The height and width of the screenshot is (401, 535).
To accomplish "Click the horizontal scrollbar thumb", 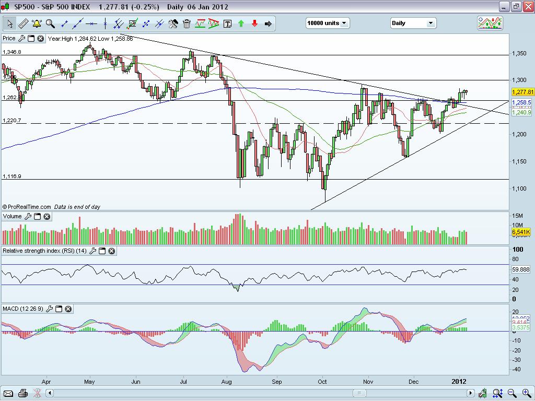I will pos(359,393).
